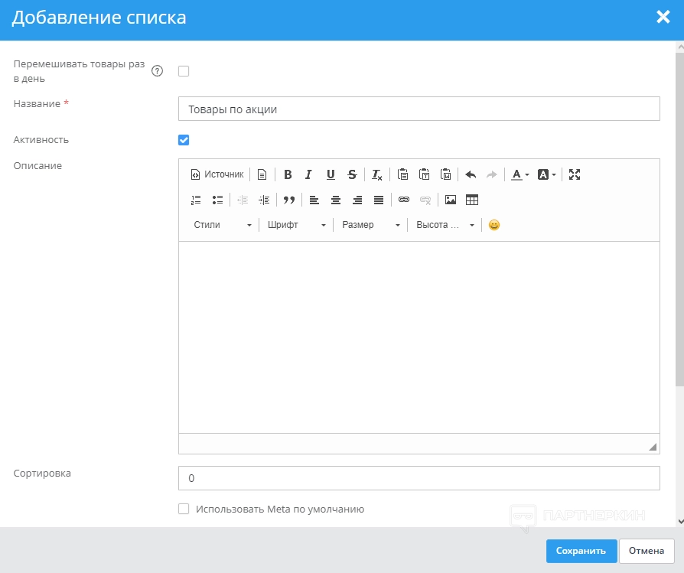
Task: Open the text color picker
Action: click(520, 174)
